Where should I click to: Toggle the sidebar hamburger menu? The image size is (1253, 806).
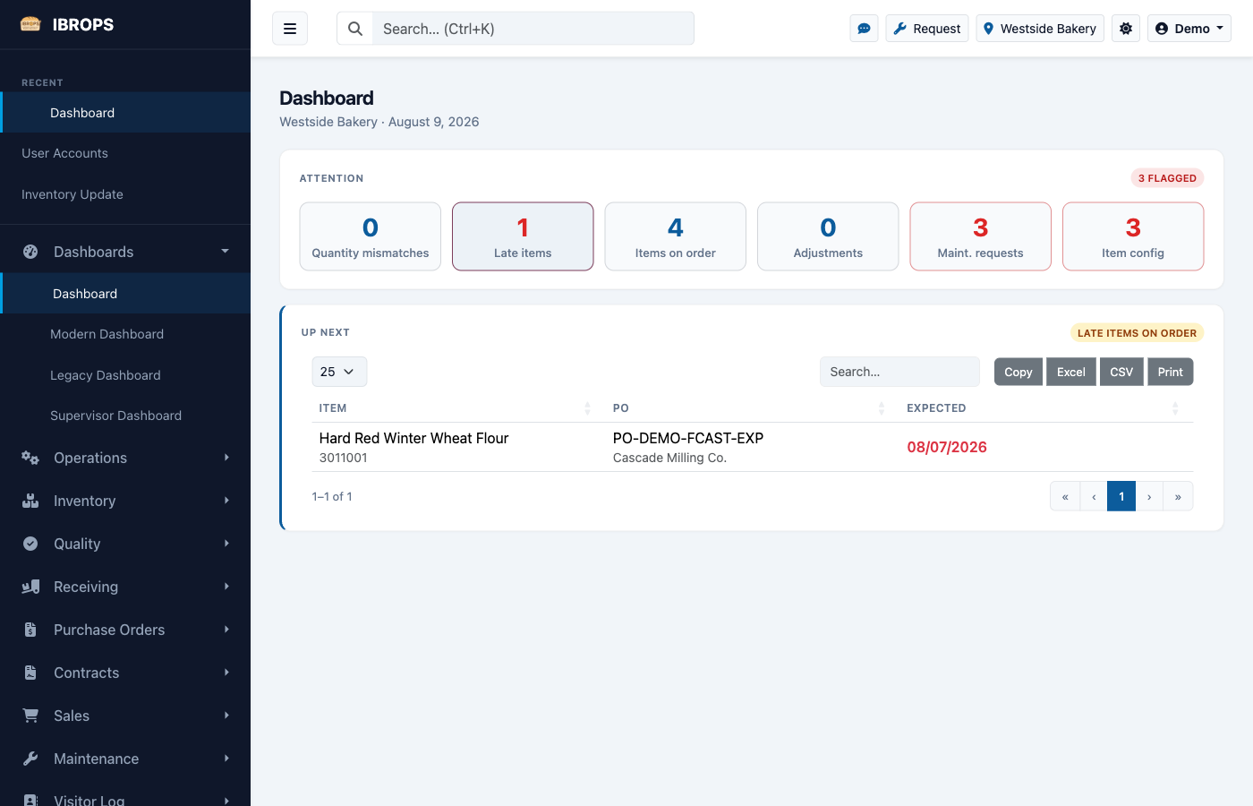click(290, 29)
